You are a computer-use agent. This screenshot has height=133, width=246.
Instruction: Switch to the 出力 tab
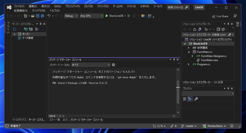(x=65, y=120)
